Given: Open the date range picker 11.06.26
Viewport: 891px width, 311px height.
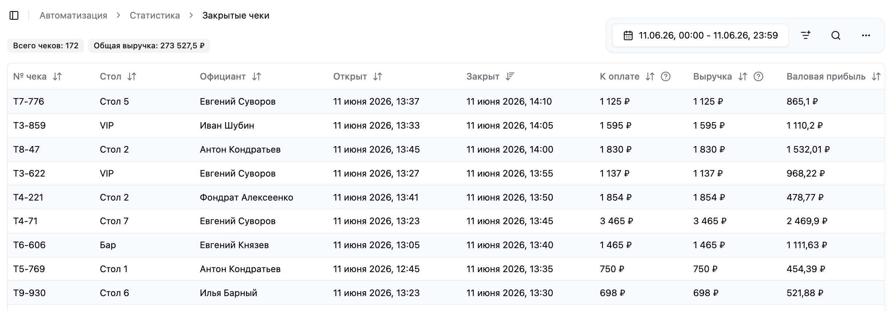Looking at the screenshot, I should coord(700,35).
